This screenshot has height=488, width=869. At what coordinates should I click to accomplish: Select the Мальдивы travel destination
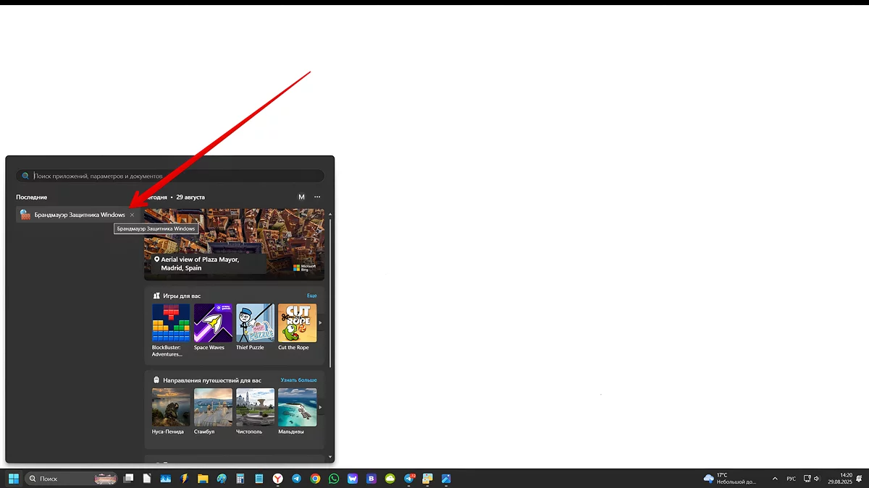coord(297,408)
